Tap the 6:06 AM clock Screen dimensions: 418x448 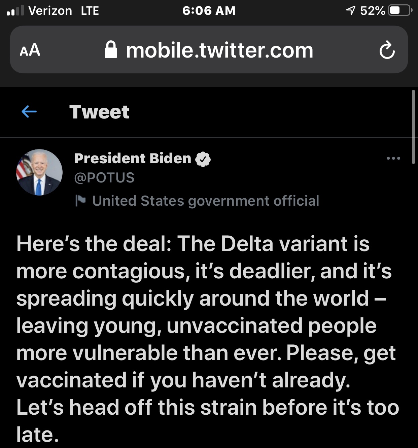point(209,11)
